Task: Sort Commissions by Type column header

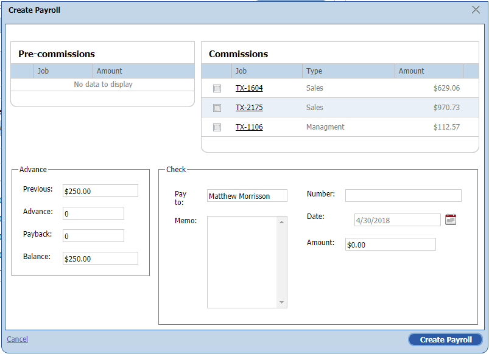Action: 348,71
